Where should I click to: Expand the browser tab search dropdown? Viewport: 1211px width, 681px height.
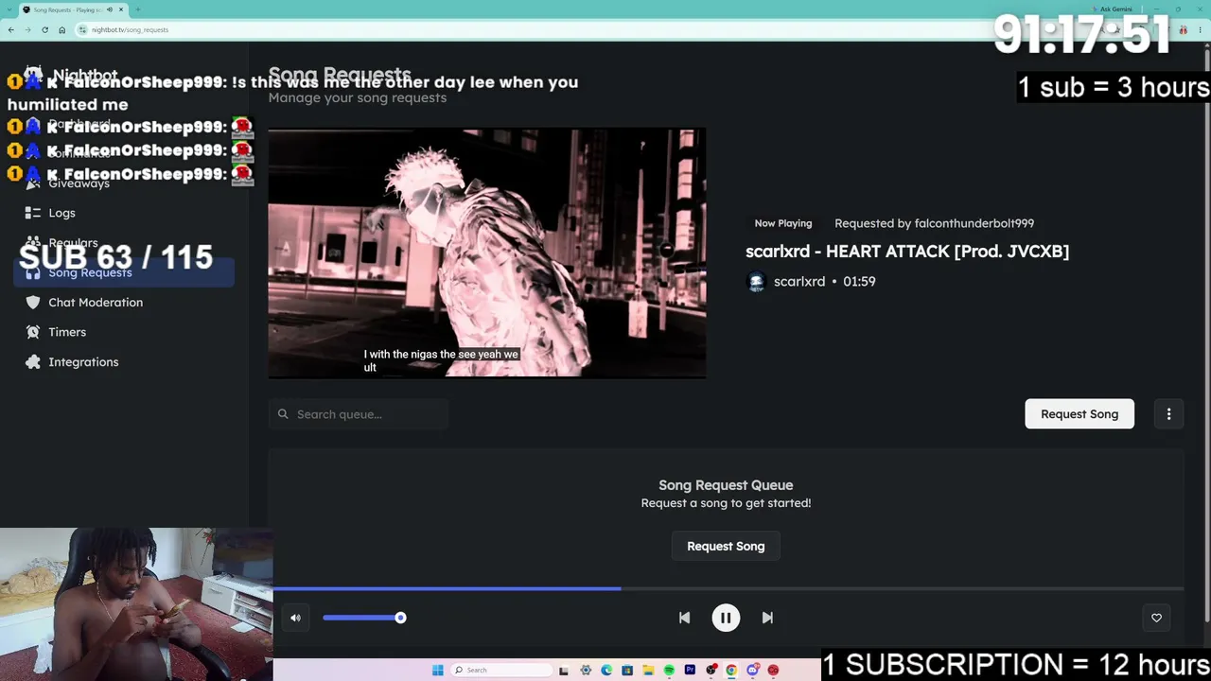pyautogui.click(x=9, y=9)
